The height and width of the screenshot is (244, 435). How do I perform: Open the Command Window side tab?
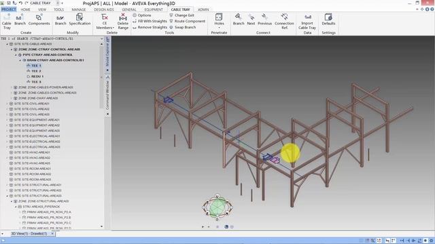(x=107, y=94)
